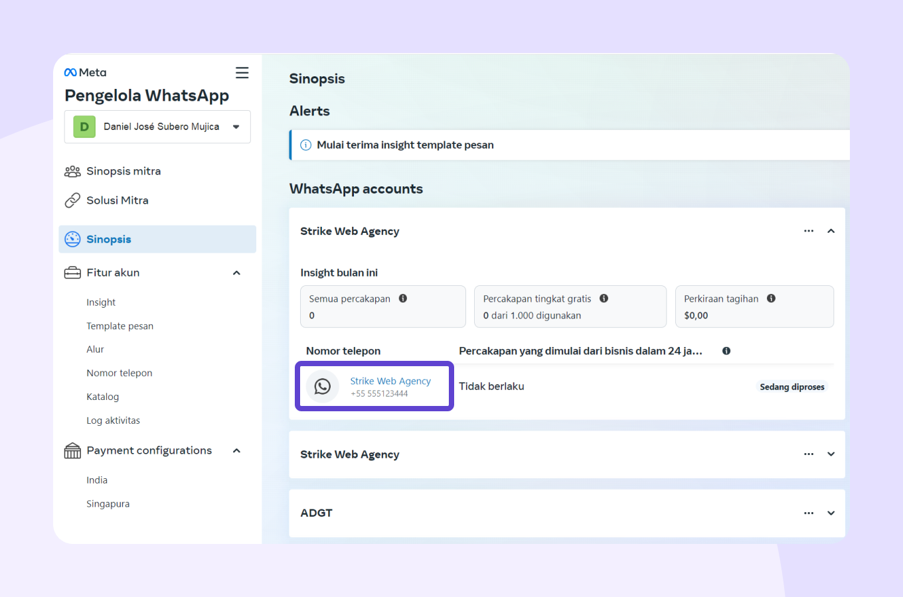Select India payment configuration
This screenshot has height=597, width=903.
tap(97, 480)
